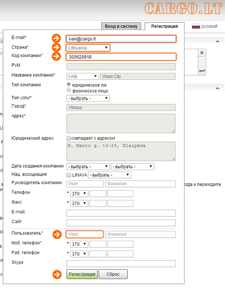This screenshot has height=292, width=225.
Task: Click the enter-arrow submit icon
Action: (x=202, y=70)
